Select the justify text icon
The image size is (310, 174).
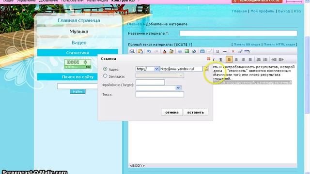click(x=250, y=59)
